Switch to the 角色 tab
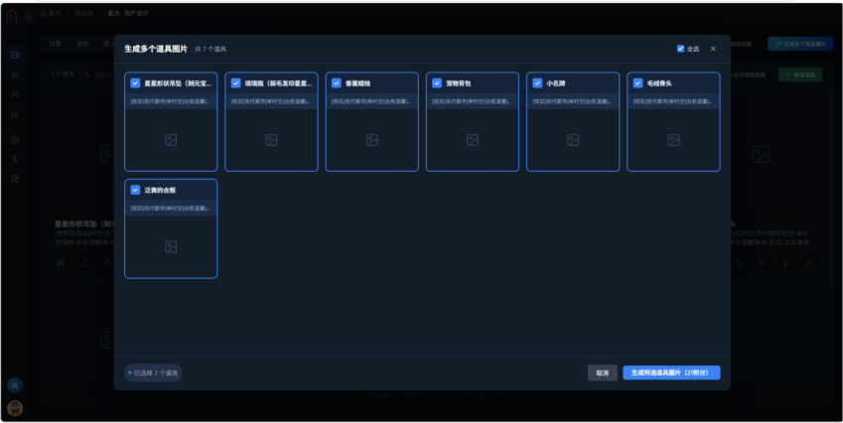The width and height of the screenshot is (843, 423). pos(82,44)
